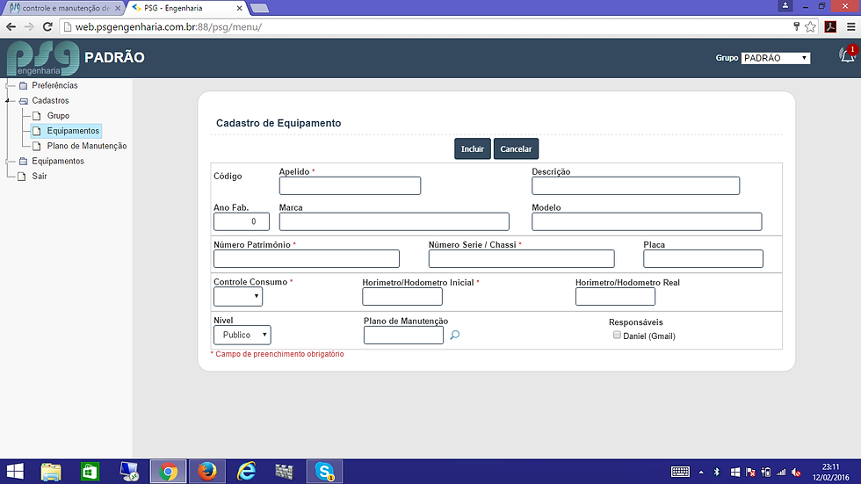Tick the Daniel (Gmail) checkbox

617,335
